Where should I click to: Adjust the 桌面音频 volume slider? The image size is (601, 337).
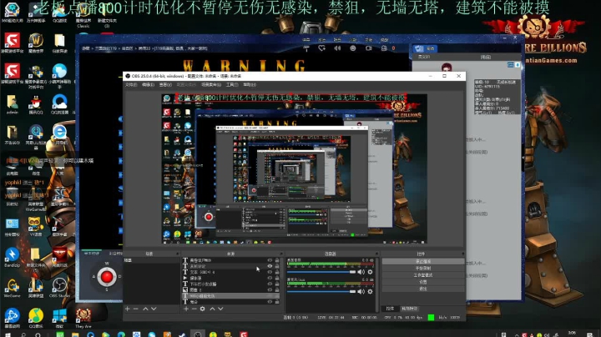[321, 272]
